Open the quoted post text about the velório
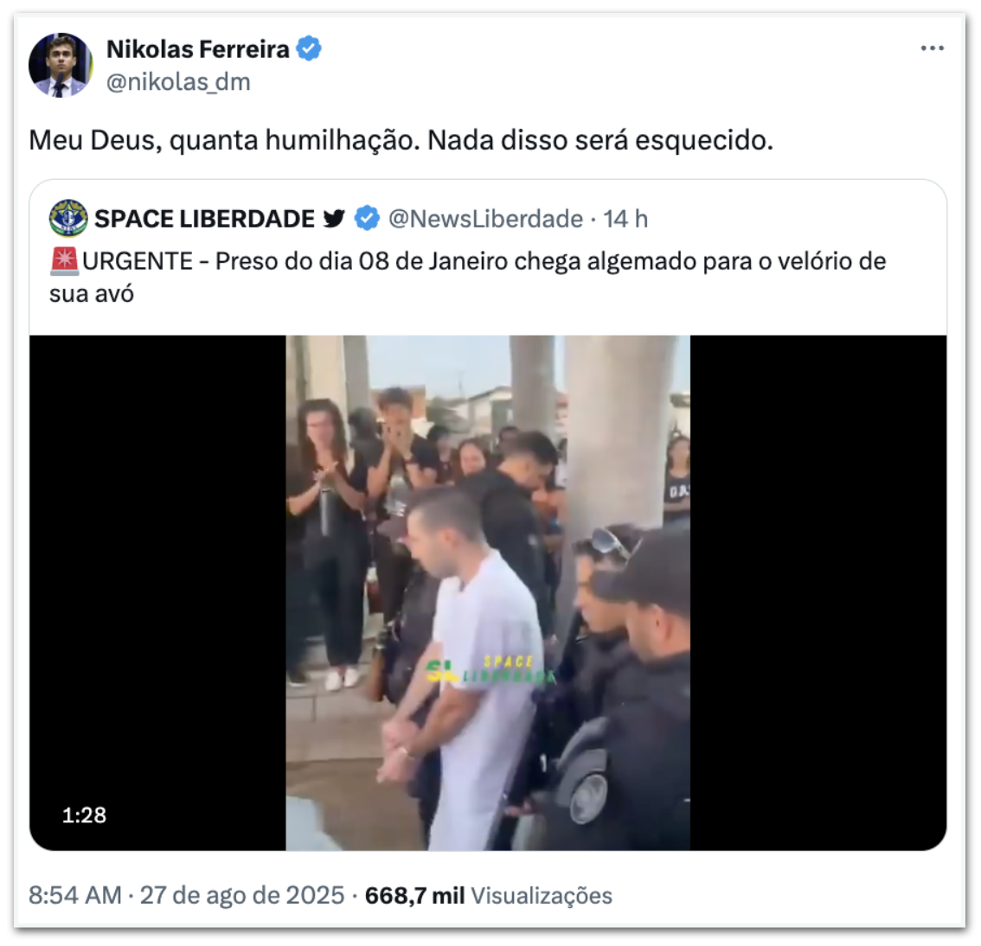 point(484,261)
